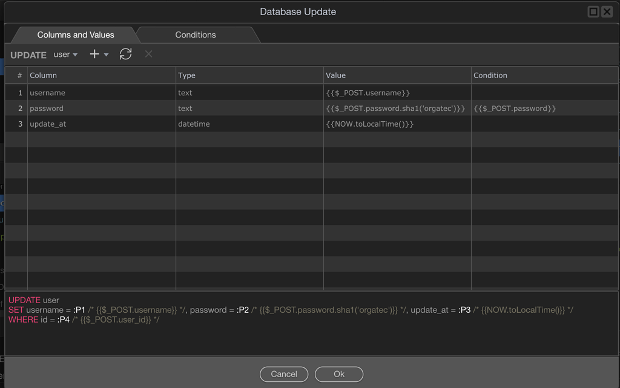620x388 pixels.
Task: Refresh the table schema with the refresh icon
Action: [x=125, y=55]
